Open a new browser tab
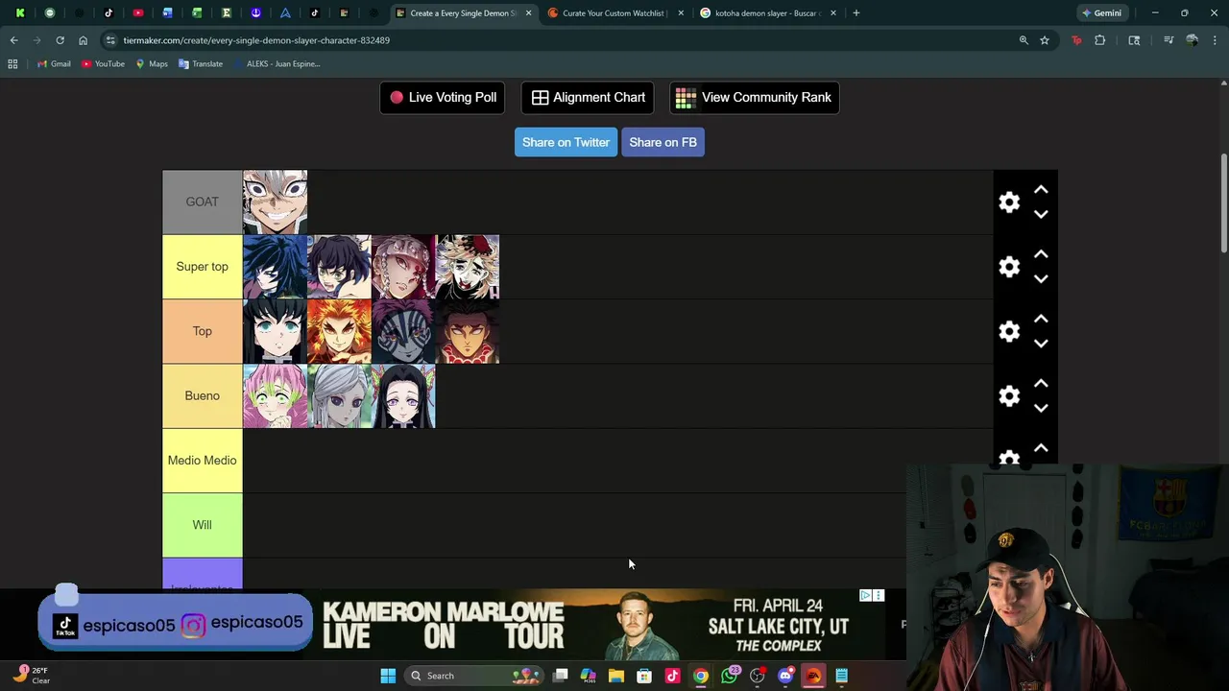This screenshot has height=691, width=1229. 855,13
